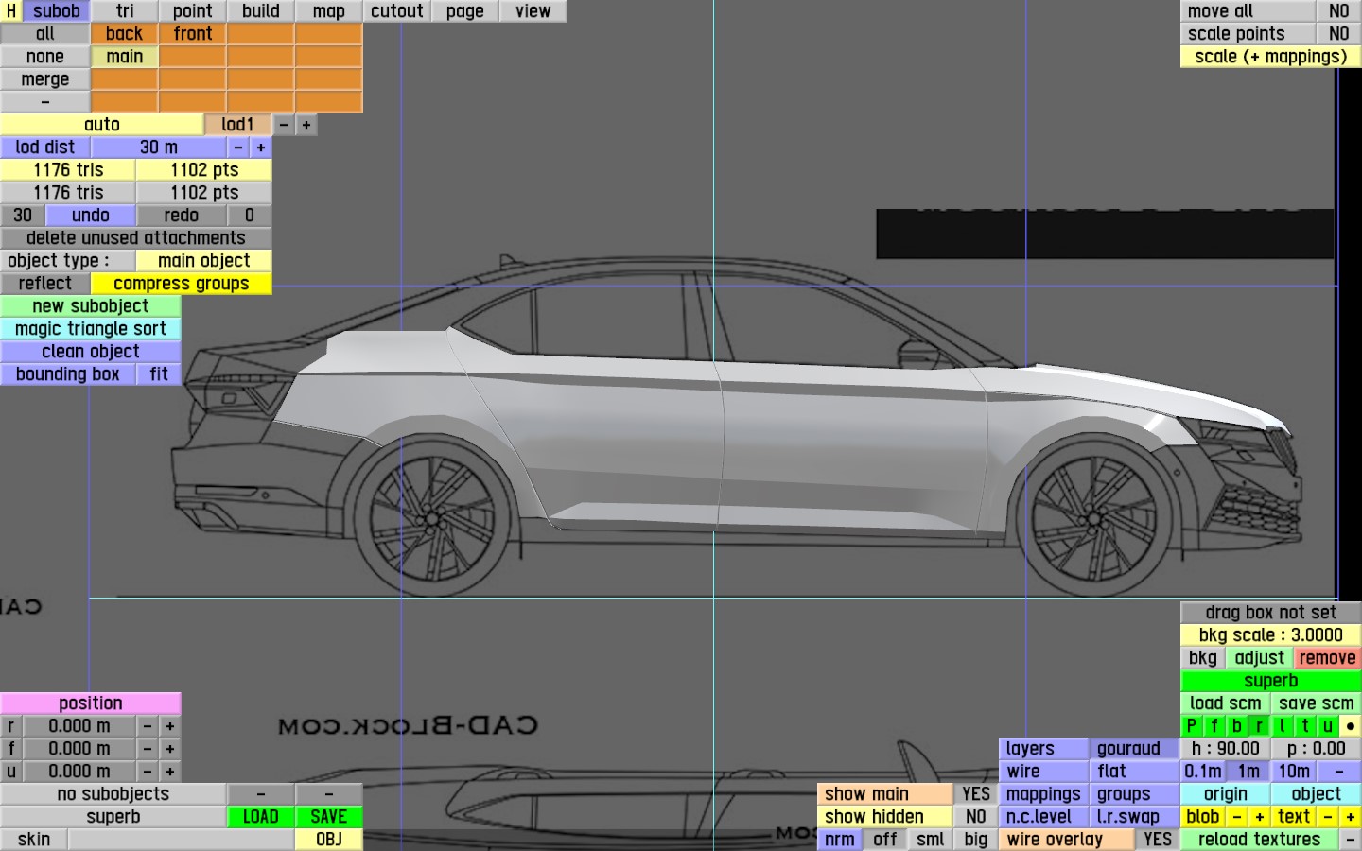Open the build mode tab

coord(261,11)
